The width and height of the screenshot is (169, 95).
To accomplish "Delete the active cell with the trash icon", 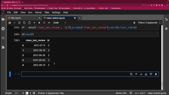I will 156,74.
